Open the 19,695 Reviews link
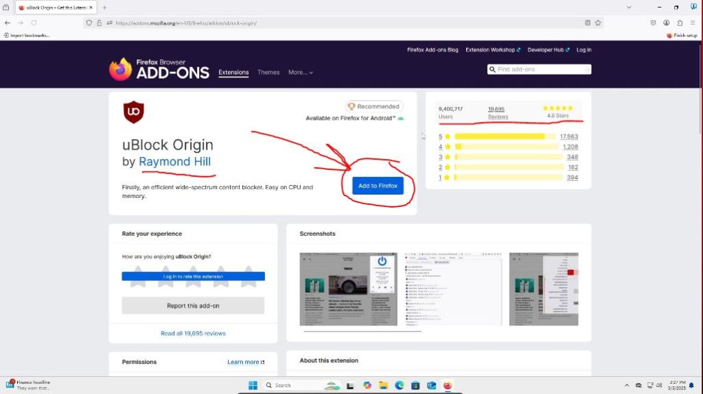 pyautogui.click(x=498, y=112)
